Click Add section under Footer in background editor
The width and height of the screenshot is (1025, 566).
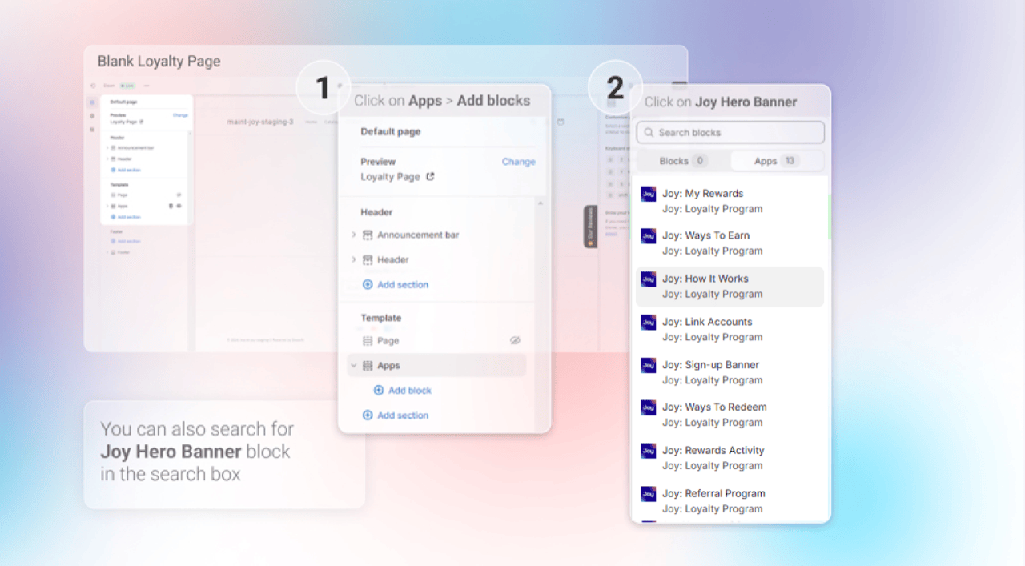pyautogui.click(x=126, y=241)
